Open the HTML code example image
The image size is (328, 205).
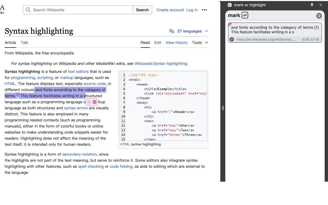163,106
